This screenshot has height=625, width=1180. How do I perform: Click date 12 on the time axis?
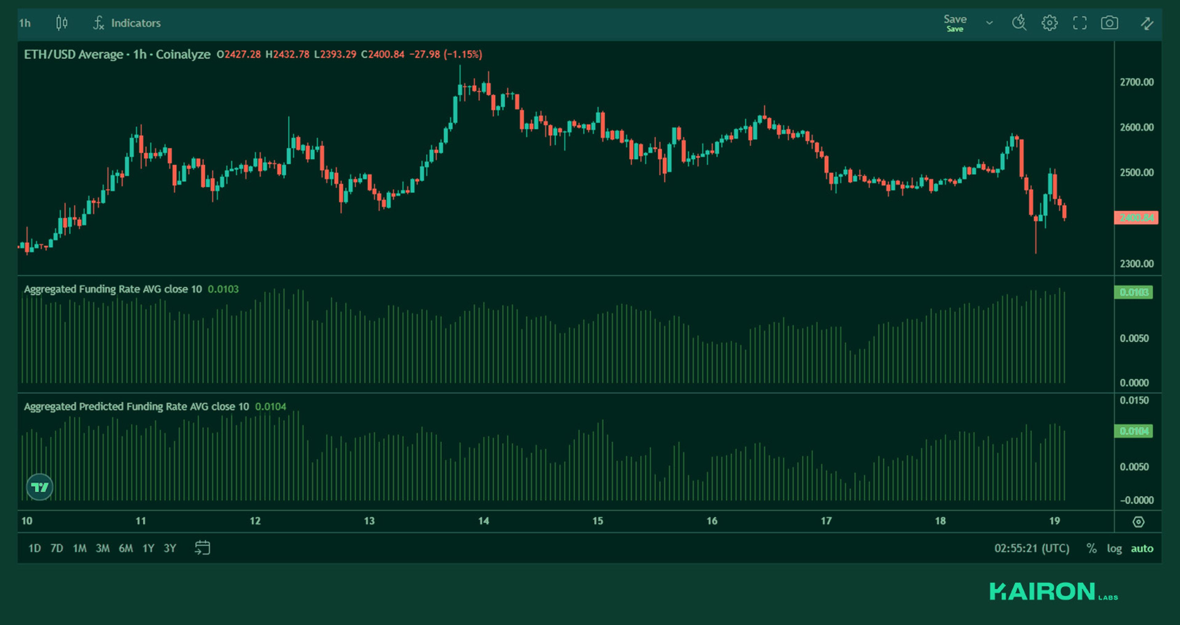[x=255, y=521]
